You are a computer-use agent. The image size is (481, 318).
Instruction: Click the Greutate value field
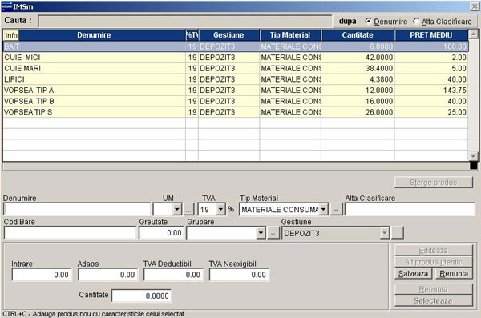[161, 233]
